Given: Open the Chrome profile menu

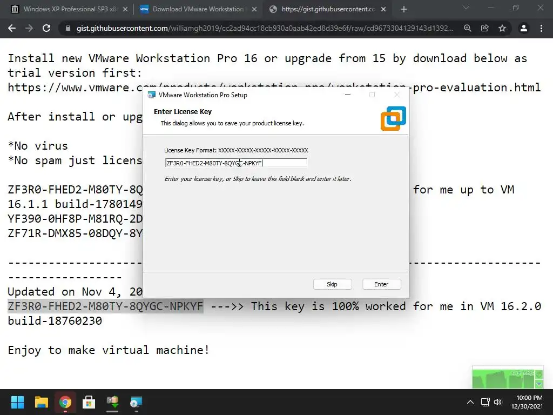Looking at the screenshot, I should tap(524, 28).
